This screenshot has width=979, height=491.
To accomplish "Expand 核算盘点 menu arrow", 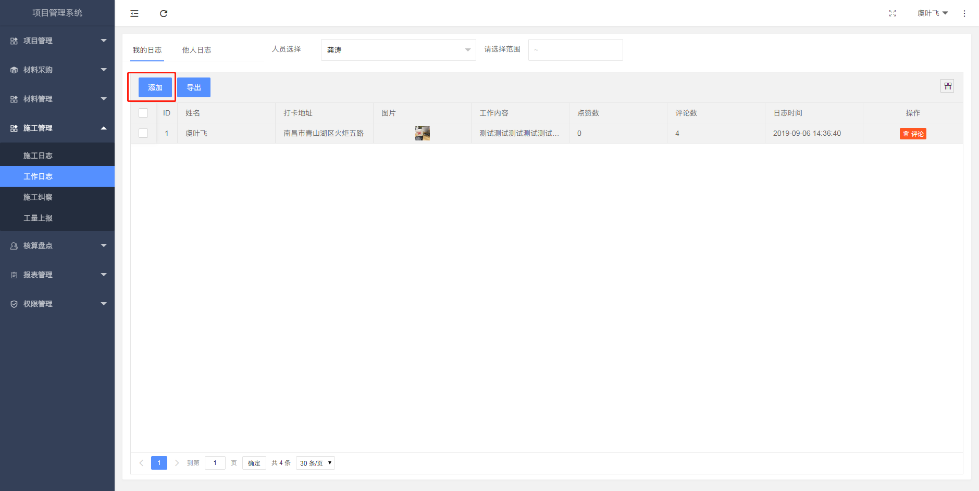I will [104, 245].
